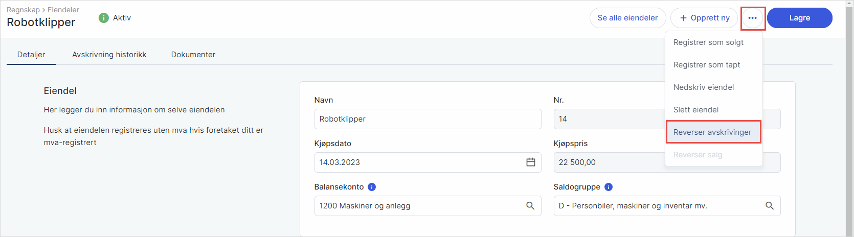
Task: Click the Regnskap breadcrumb link
Action: tap(23, 10)
